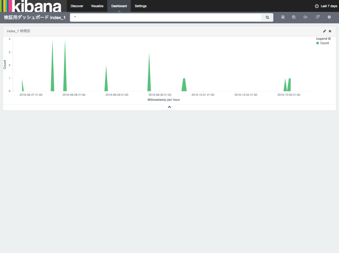Remove the index_1 時間別 panel
The image size is (339, 253).
point(330,31)
